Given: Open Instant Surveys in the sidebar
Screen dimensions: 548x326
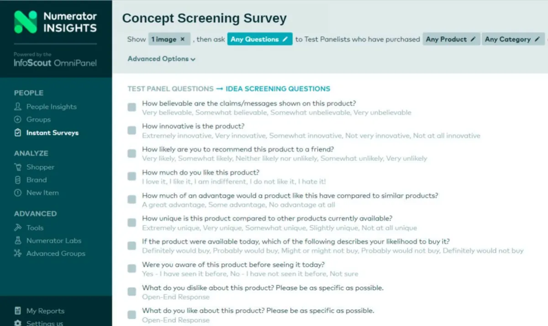Looking at the screenshot, I should [52, 133].
